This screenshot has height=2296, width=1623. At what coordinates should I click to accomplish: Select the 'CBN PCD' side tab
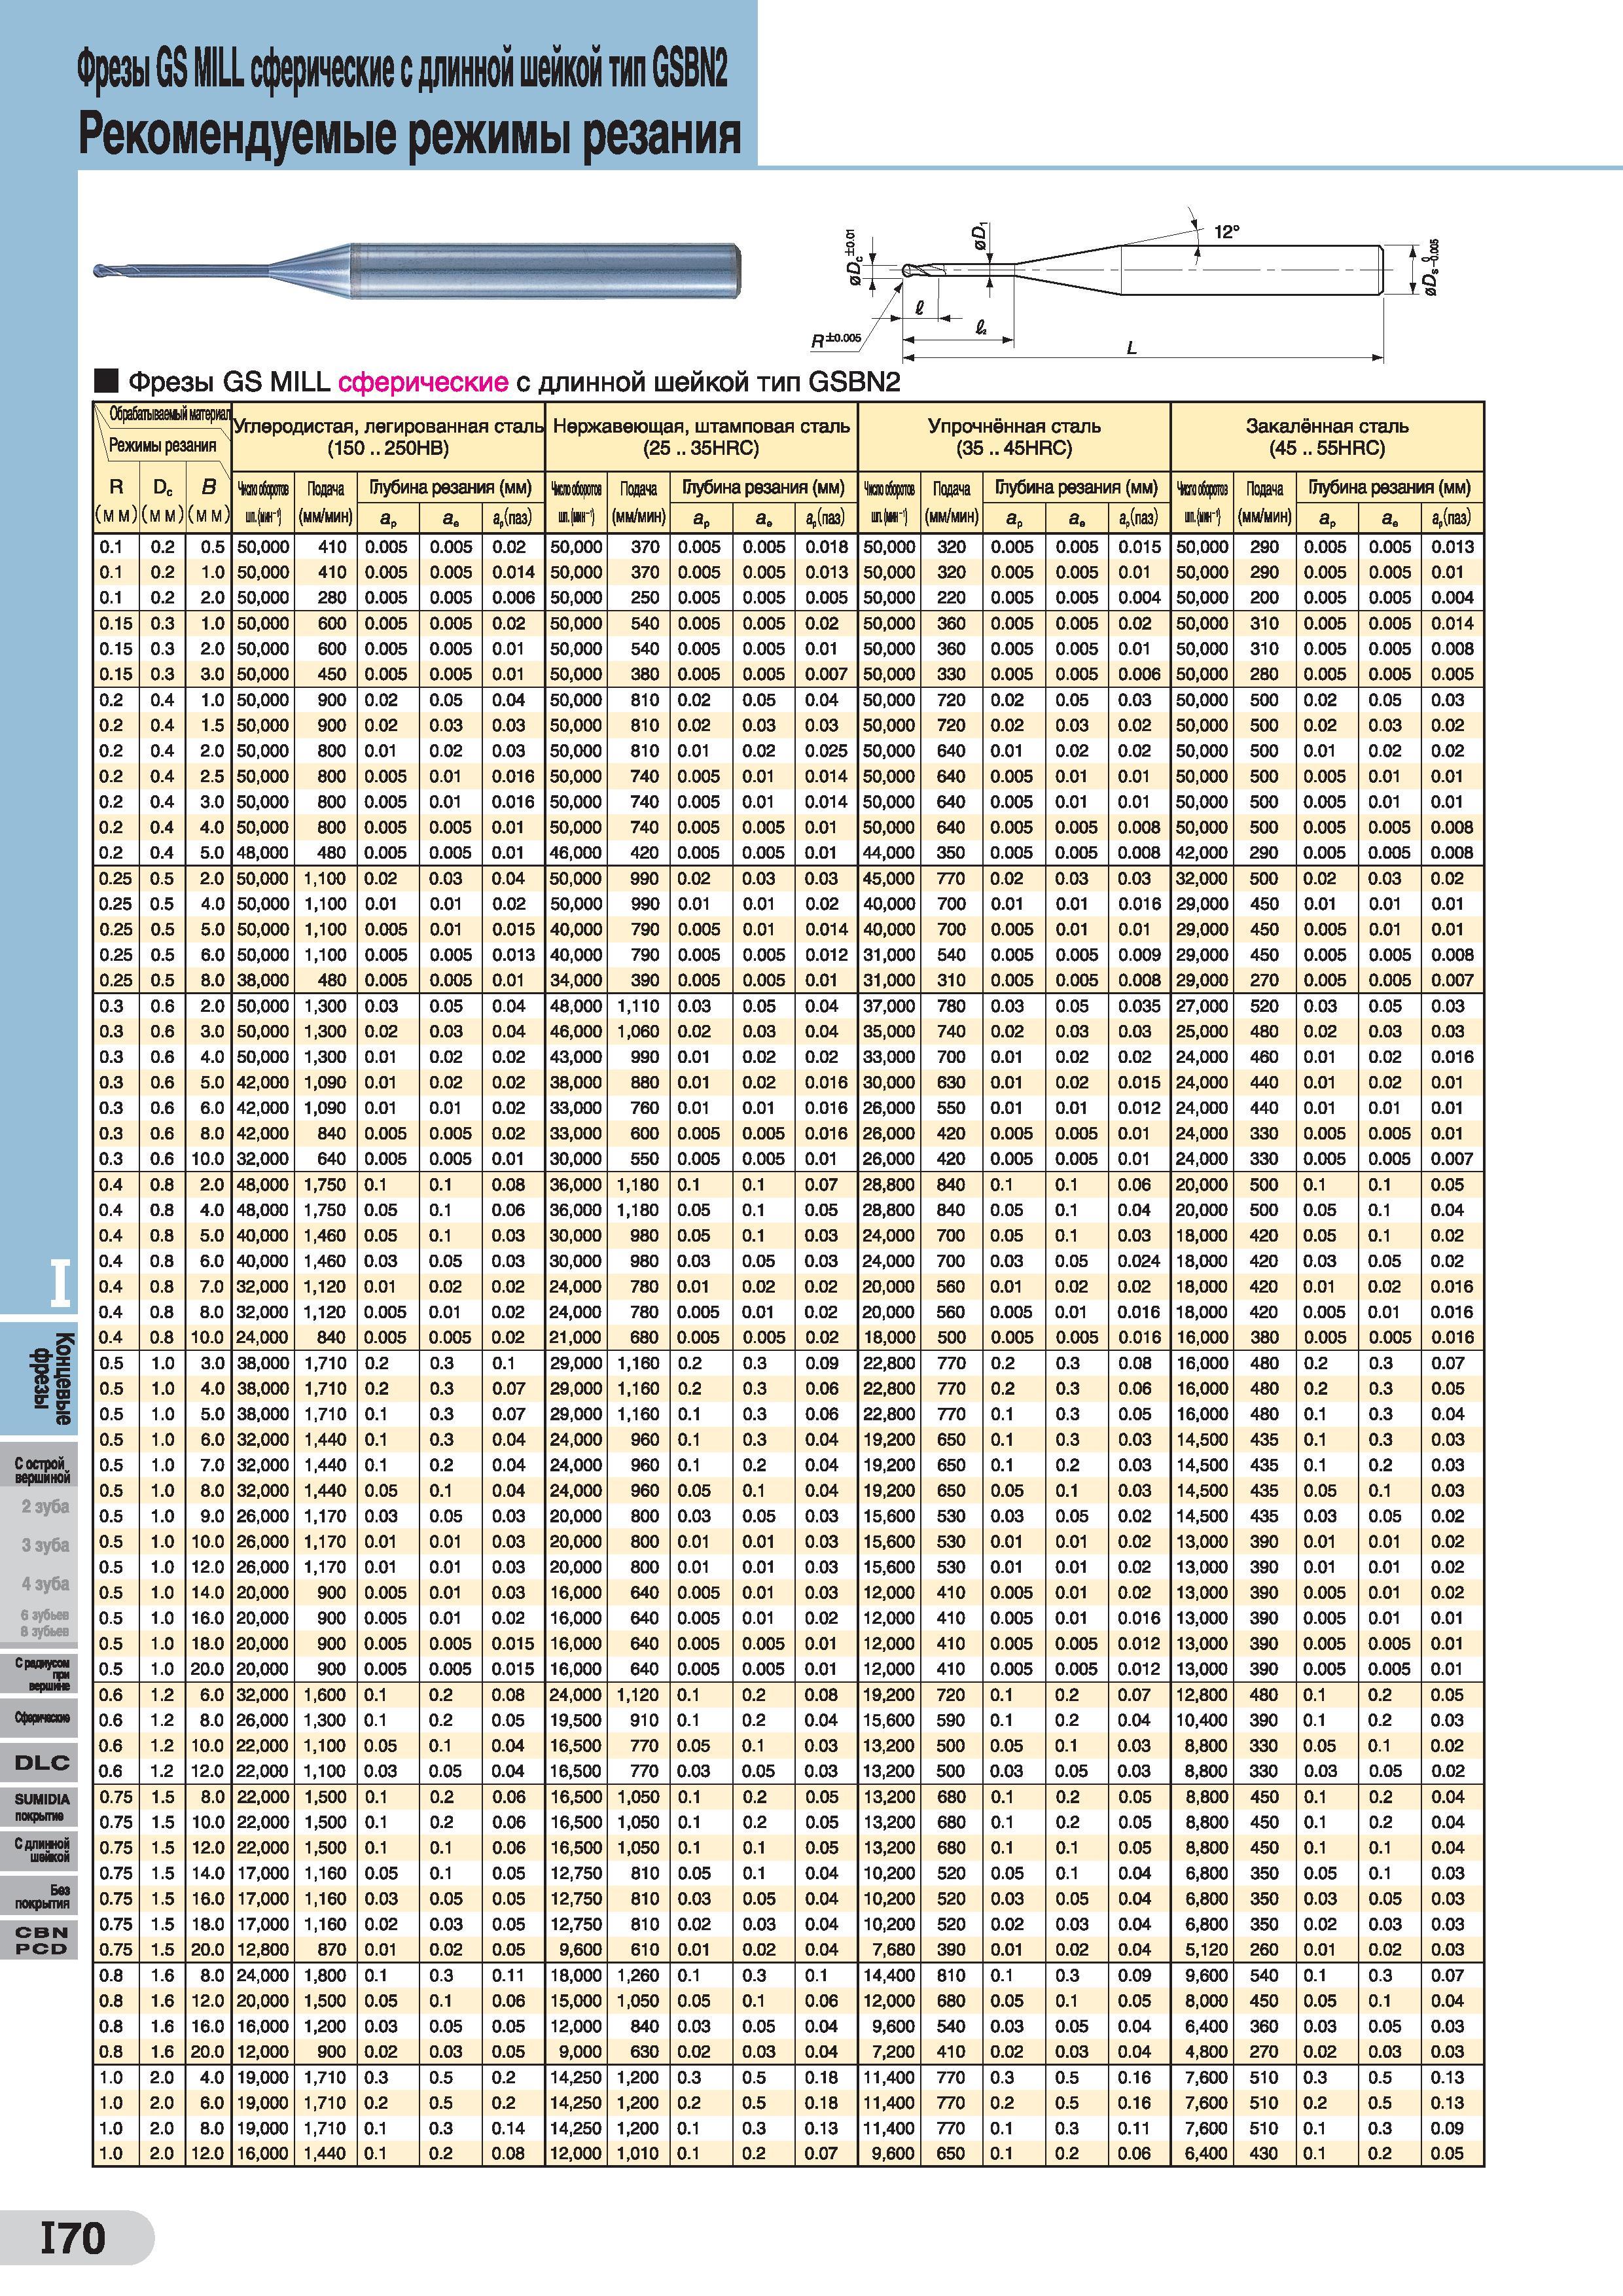[39, 1940]
